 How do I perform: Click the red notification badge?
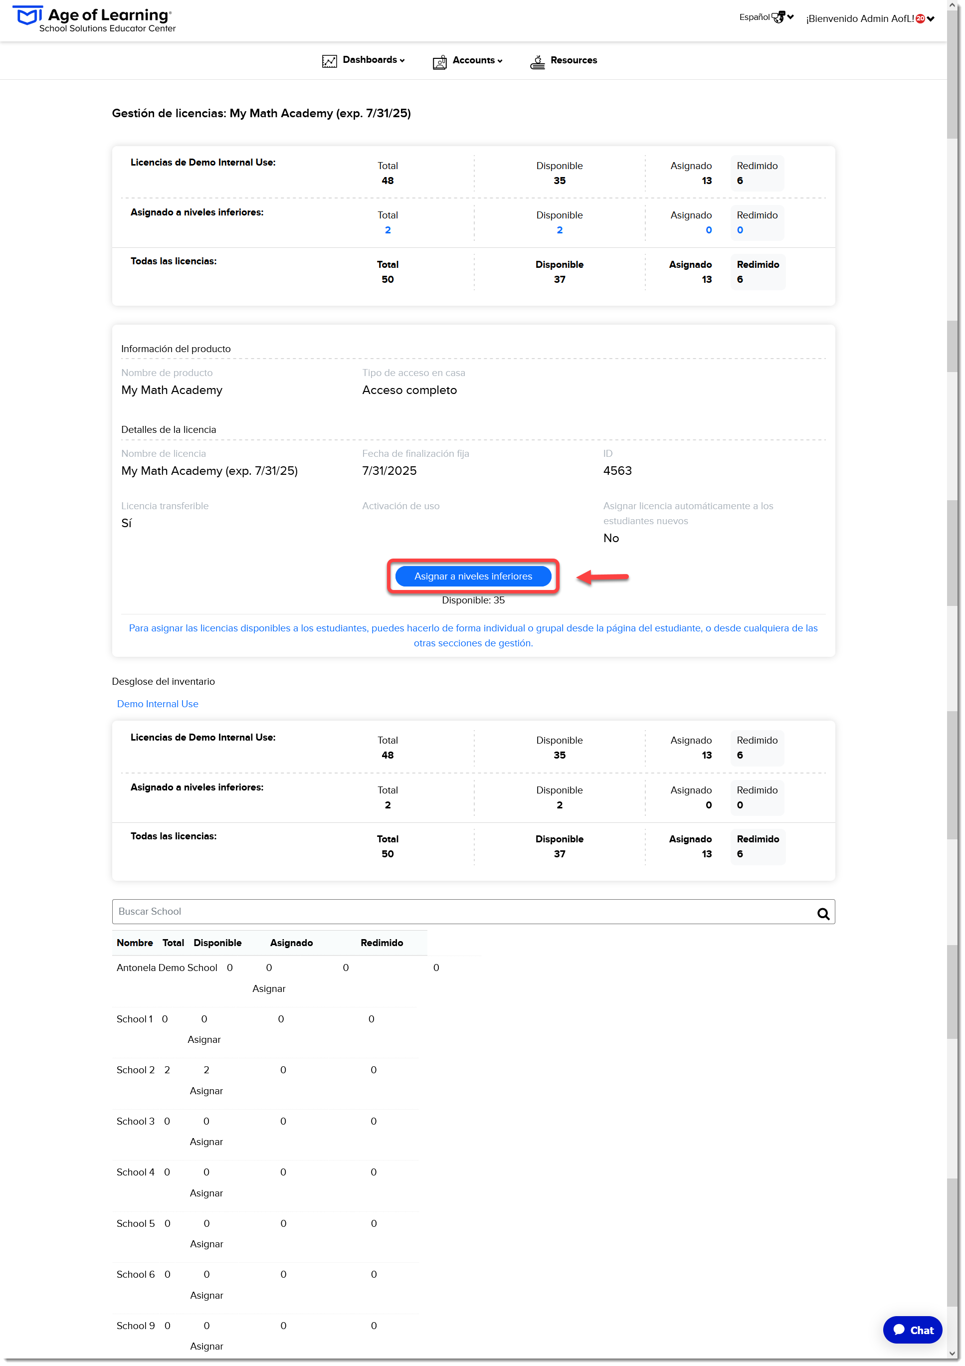920,18
